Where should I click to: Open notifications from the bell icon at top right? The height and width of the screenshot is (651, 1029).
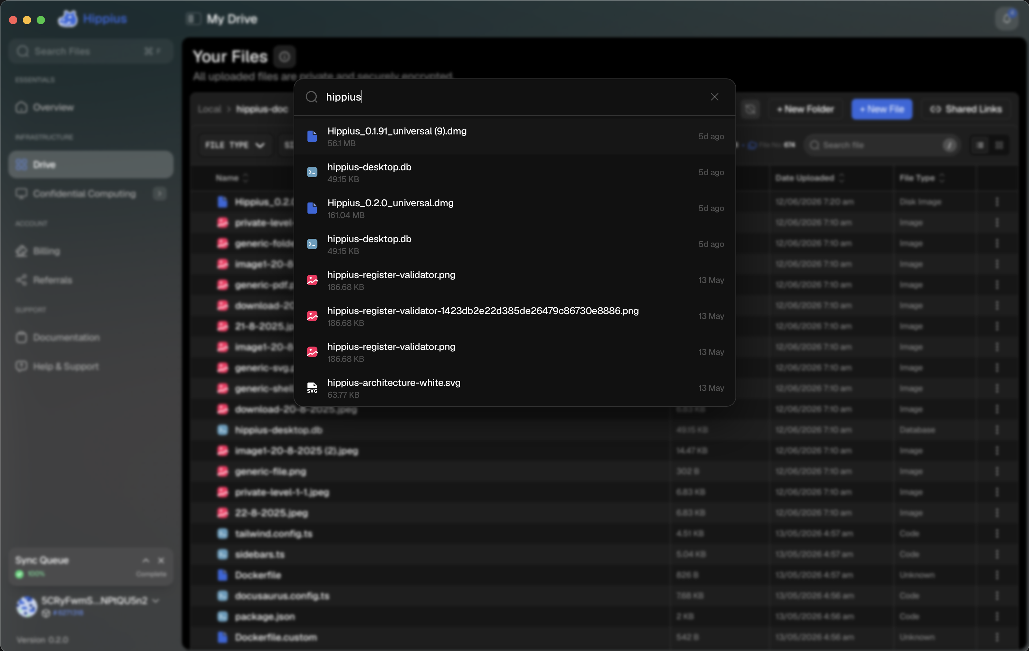(x=1007, y=19)
